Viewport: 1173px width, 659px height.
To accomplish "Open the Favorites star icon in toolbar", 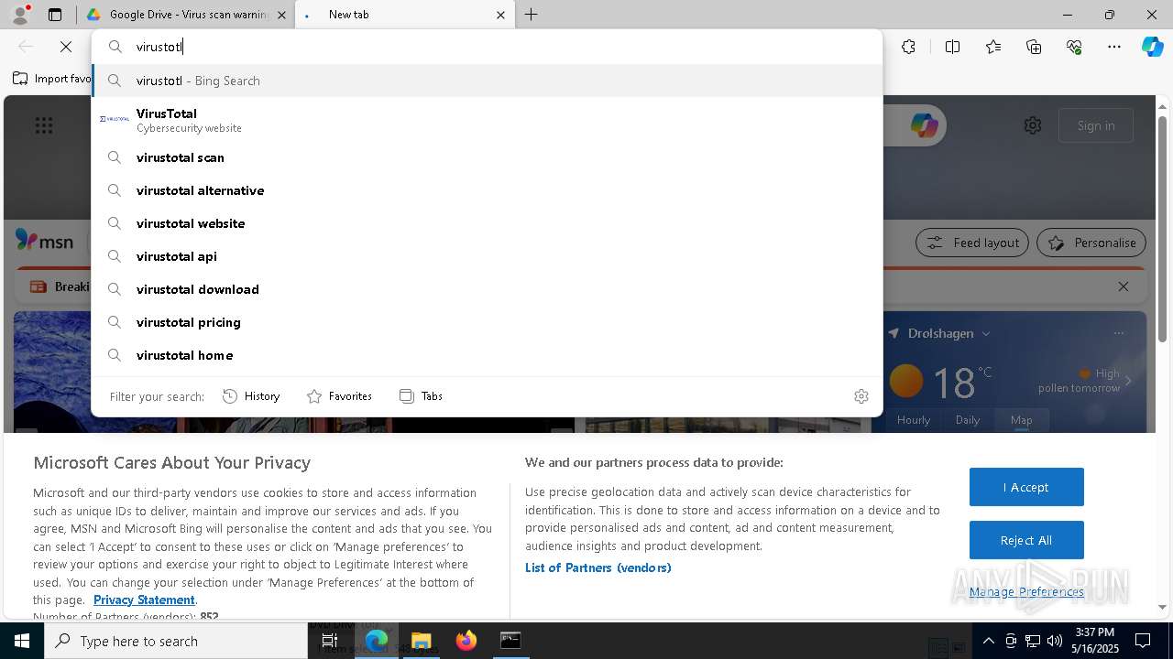I will [993, 47].
